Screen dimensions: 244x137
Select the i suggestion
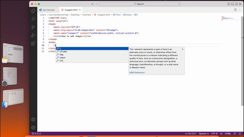point(92,48)
